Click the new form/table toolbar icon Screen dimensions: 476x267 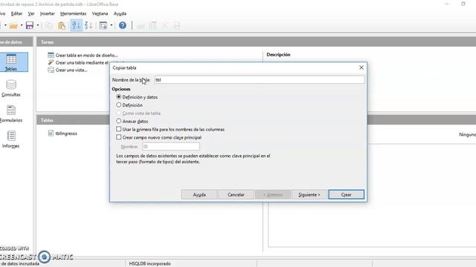tap(103, 25)
